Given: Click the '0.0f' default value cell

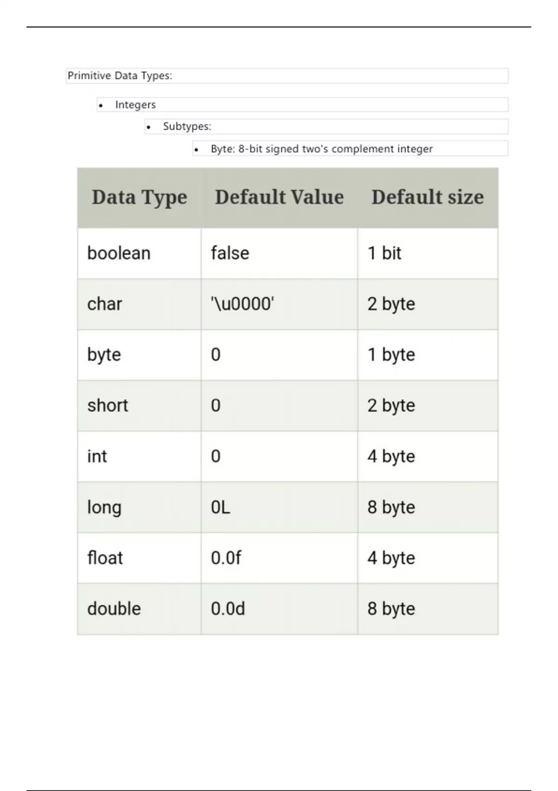Looking at the screenshot, I should pos(226,558).
